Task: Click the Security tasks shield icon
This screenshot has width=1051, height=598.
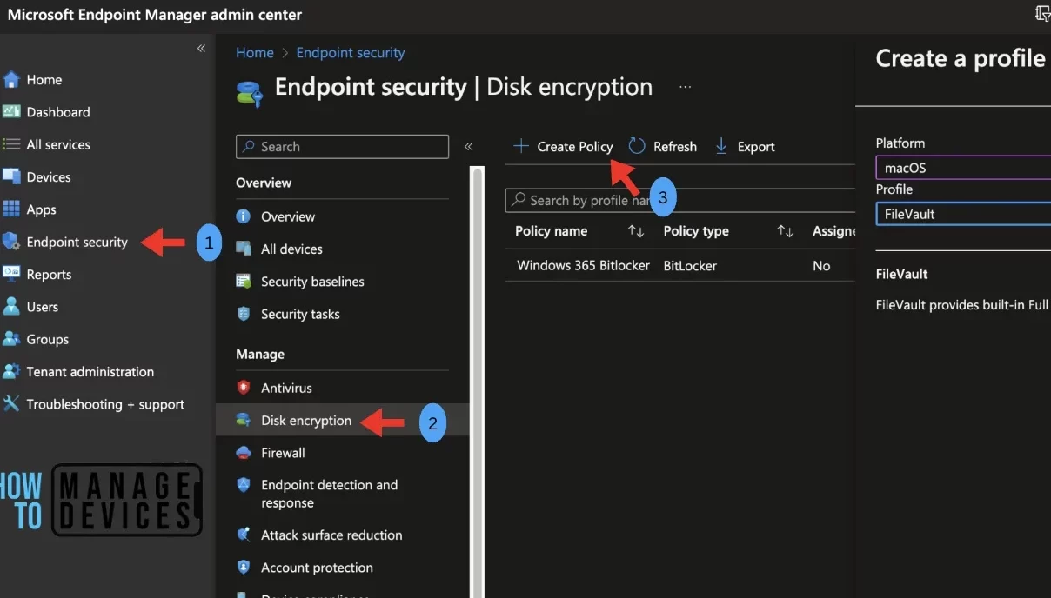Action: click(x=244, y=314)
